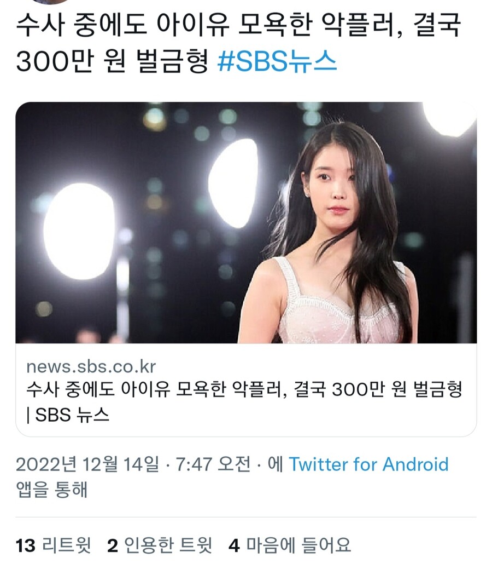The height and width of the screenshot is (569, 492).
Task: Click the news.sbs.co.kr domain label
Action: [91, 366]
